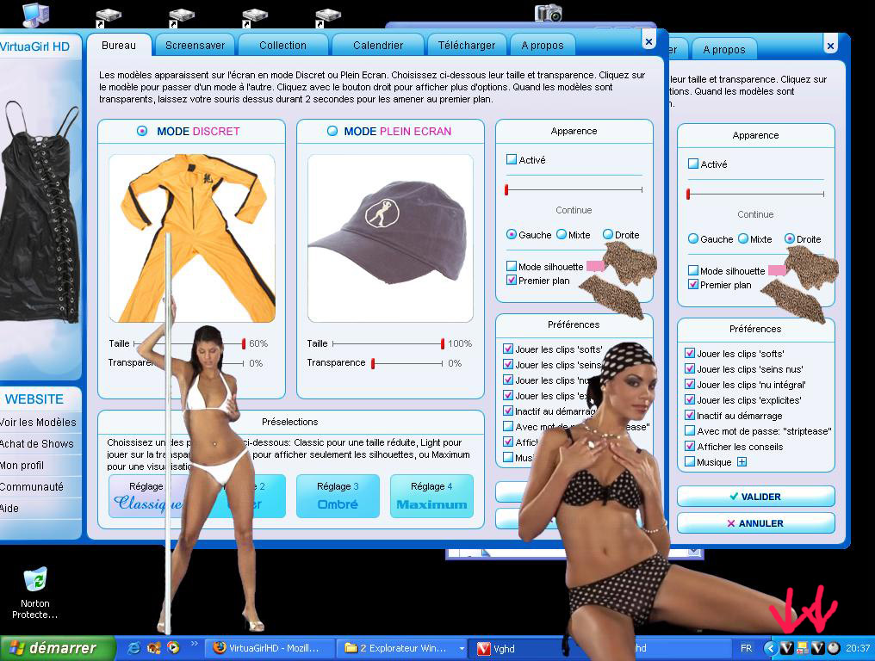This screenshot has width=875, height=661.
Task: Toggle Jouer les clips 'seins nus' checkbox
Action: coord(690,368)
